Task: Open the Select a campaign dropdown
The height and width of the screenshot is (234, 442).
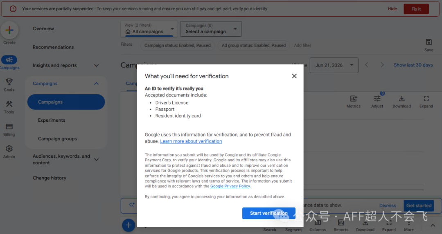Action: [211, 29]
